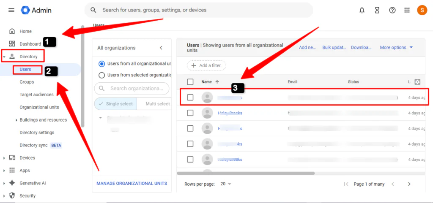The image size is (433, 203).
Task: Expand the Apps section arrow
Action: pos(4,171)
